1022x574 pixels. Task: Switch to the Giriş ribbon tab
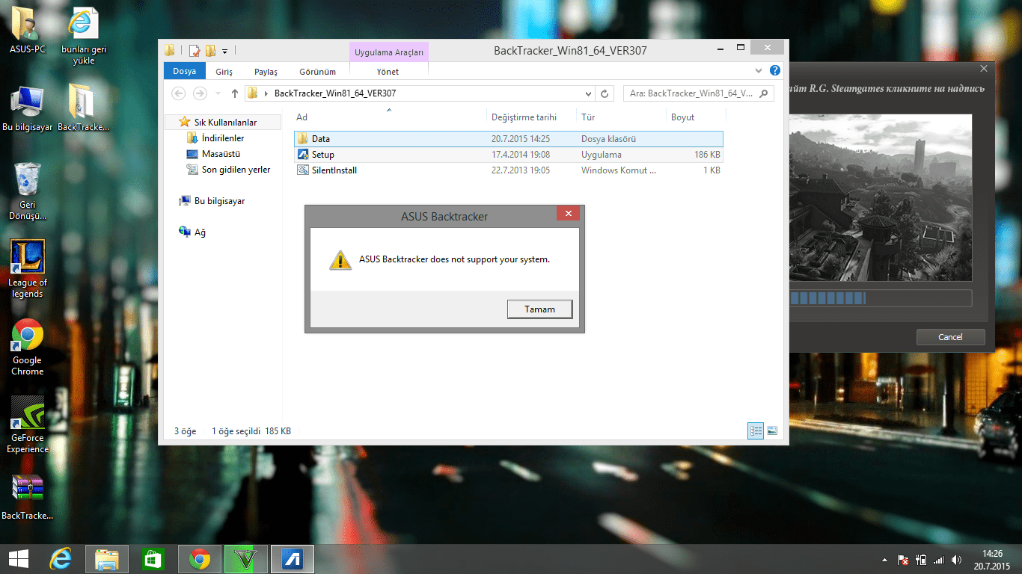point(224,72)
